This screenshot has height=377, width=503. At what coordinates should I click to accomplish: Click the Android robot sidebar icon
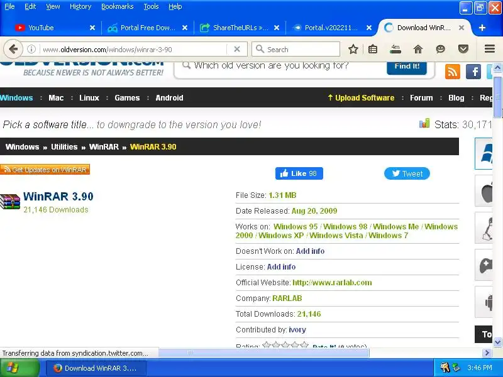[484, 302]
